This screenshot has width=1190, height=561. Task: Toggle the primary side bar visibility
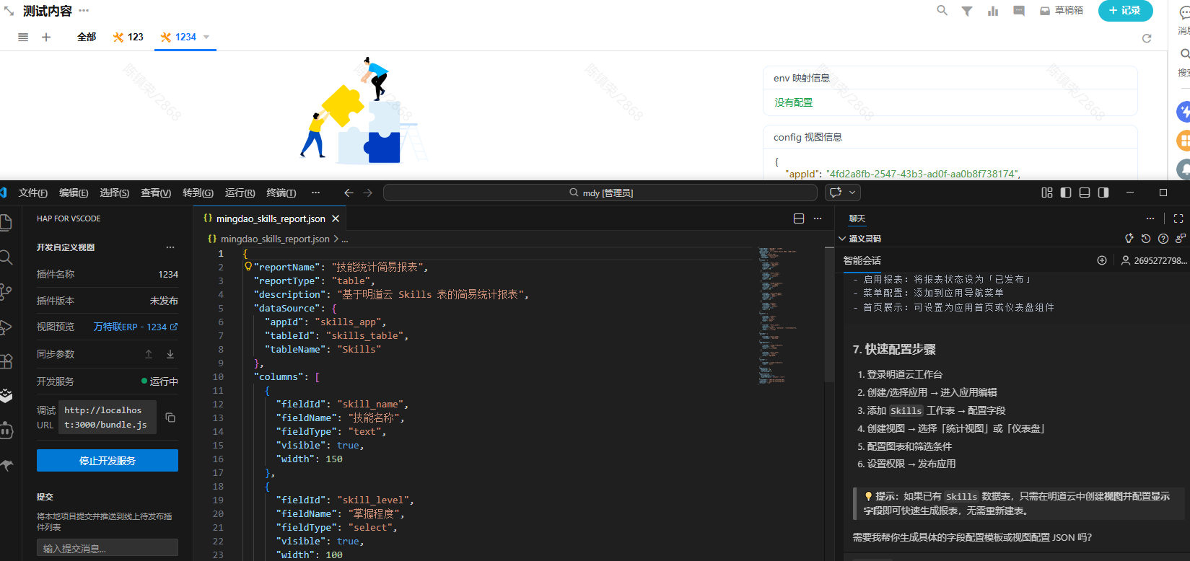coord(1066,193)
